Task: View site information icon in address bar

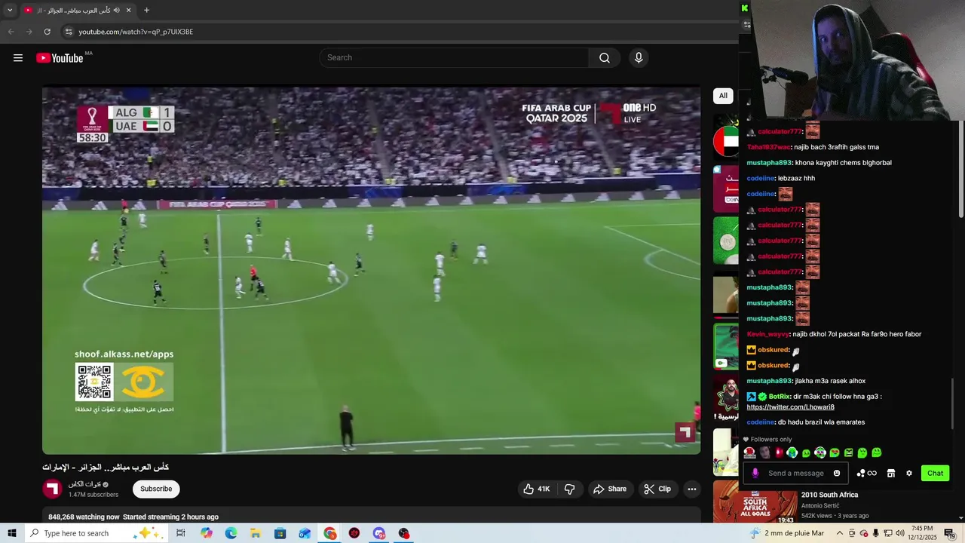Action: (69, 32)
